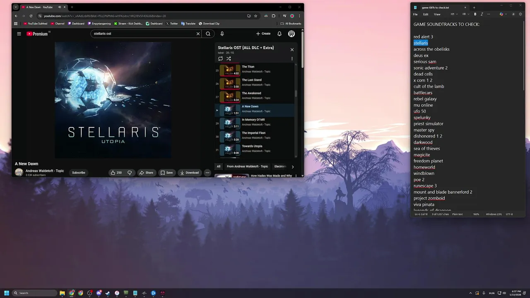Select The Awakened playlist entry
530x298 pixels.
255,96
